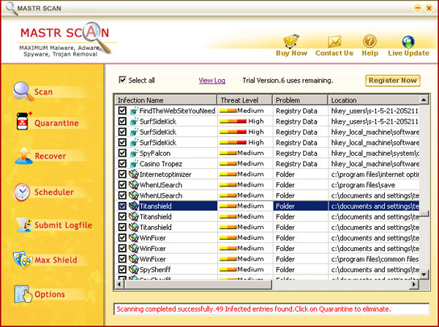The height and width of the screenshot is (327, 439).
Task: Select the SpyFalcon entry name
Action: [155, 154]
